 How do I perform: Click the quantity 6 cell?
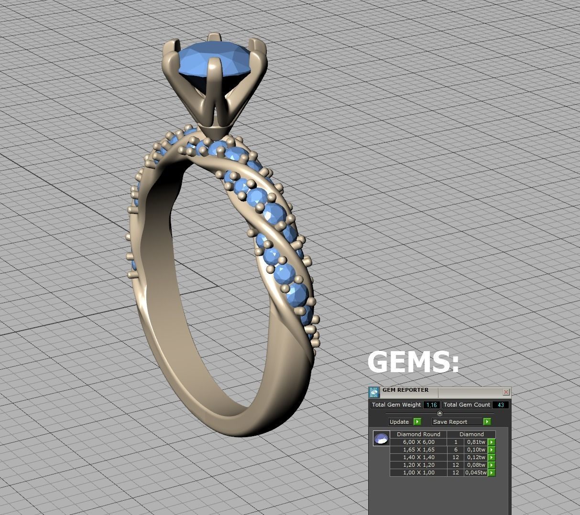tap(456, 450)
